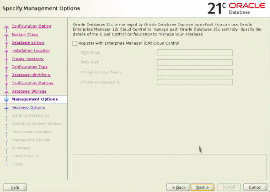Focus the EM Admin Password field
The width and height of the screenshot is (270, 192).
pyautogui.click(x=195, y=82)
